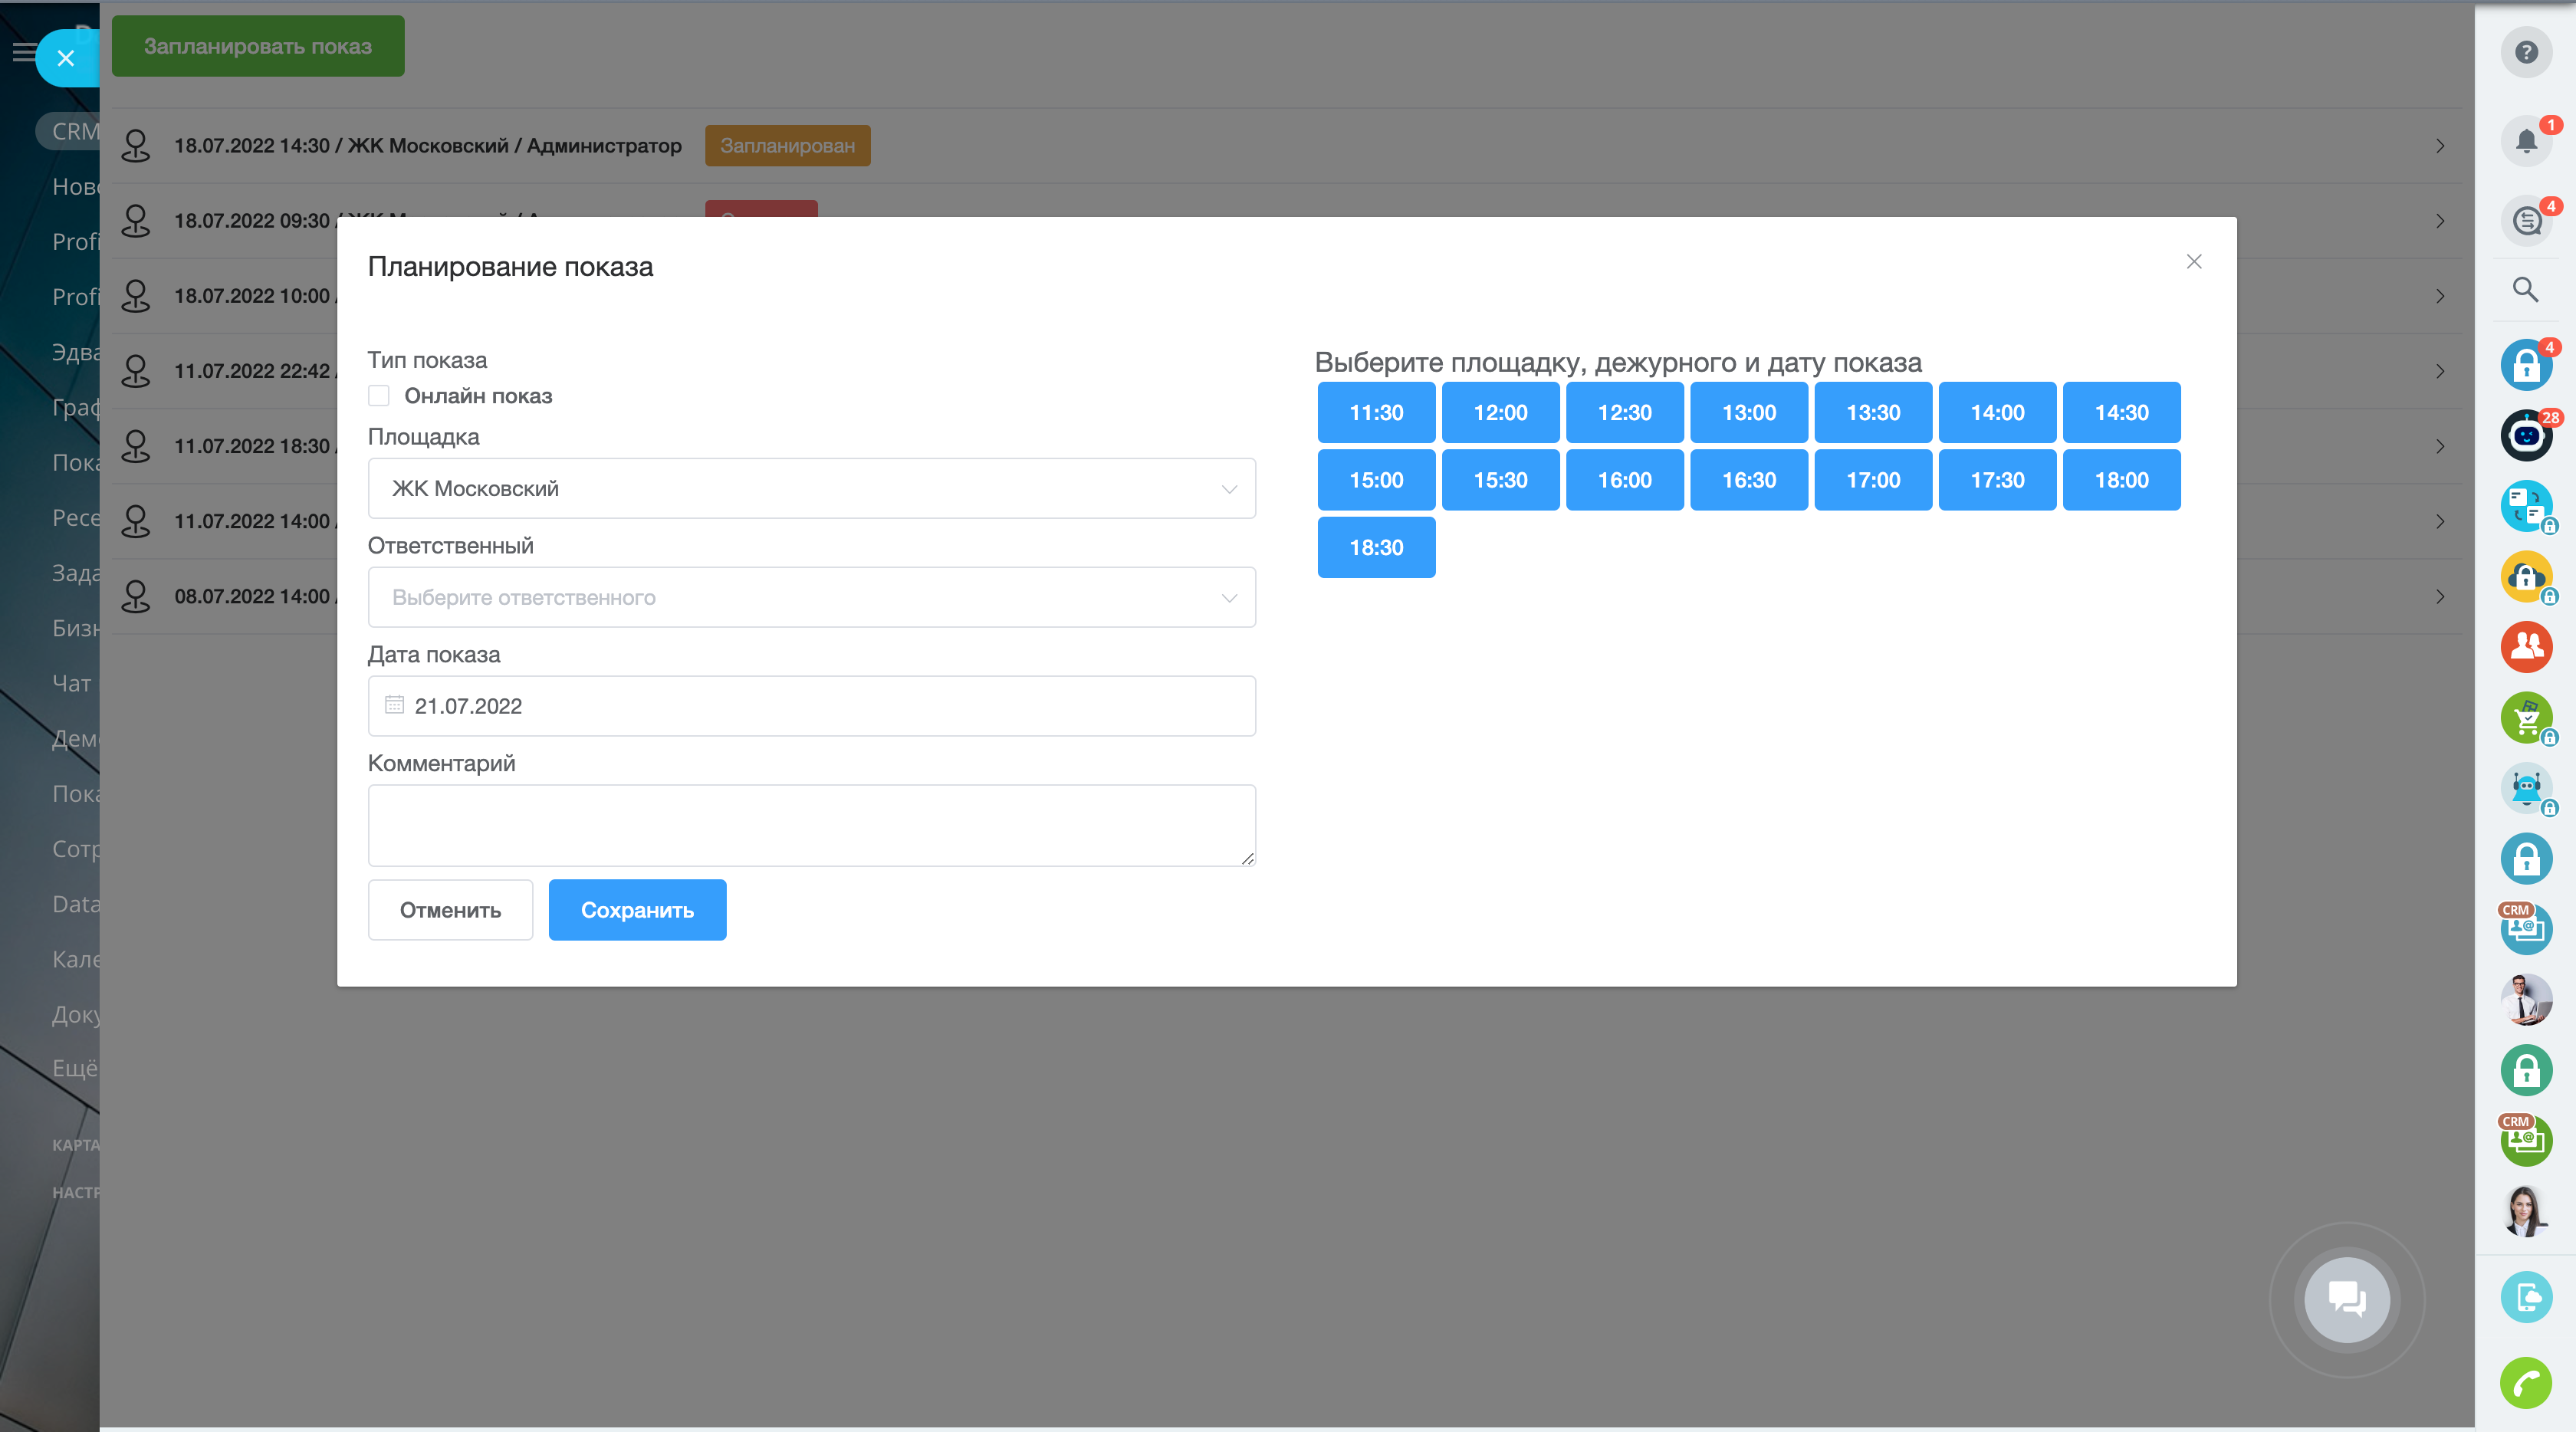The image size is (2576, 1432).
Task: Open the Площадка ЖК Московский dropdown
Action: tap(811, 488)
